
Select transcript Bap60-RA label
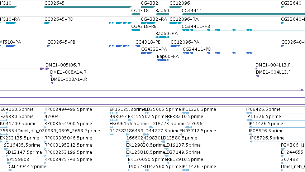click(167, 34)
